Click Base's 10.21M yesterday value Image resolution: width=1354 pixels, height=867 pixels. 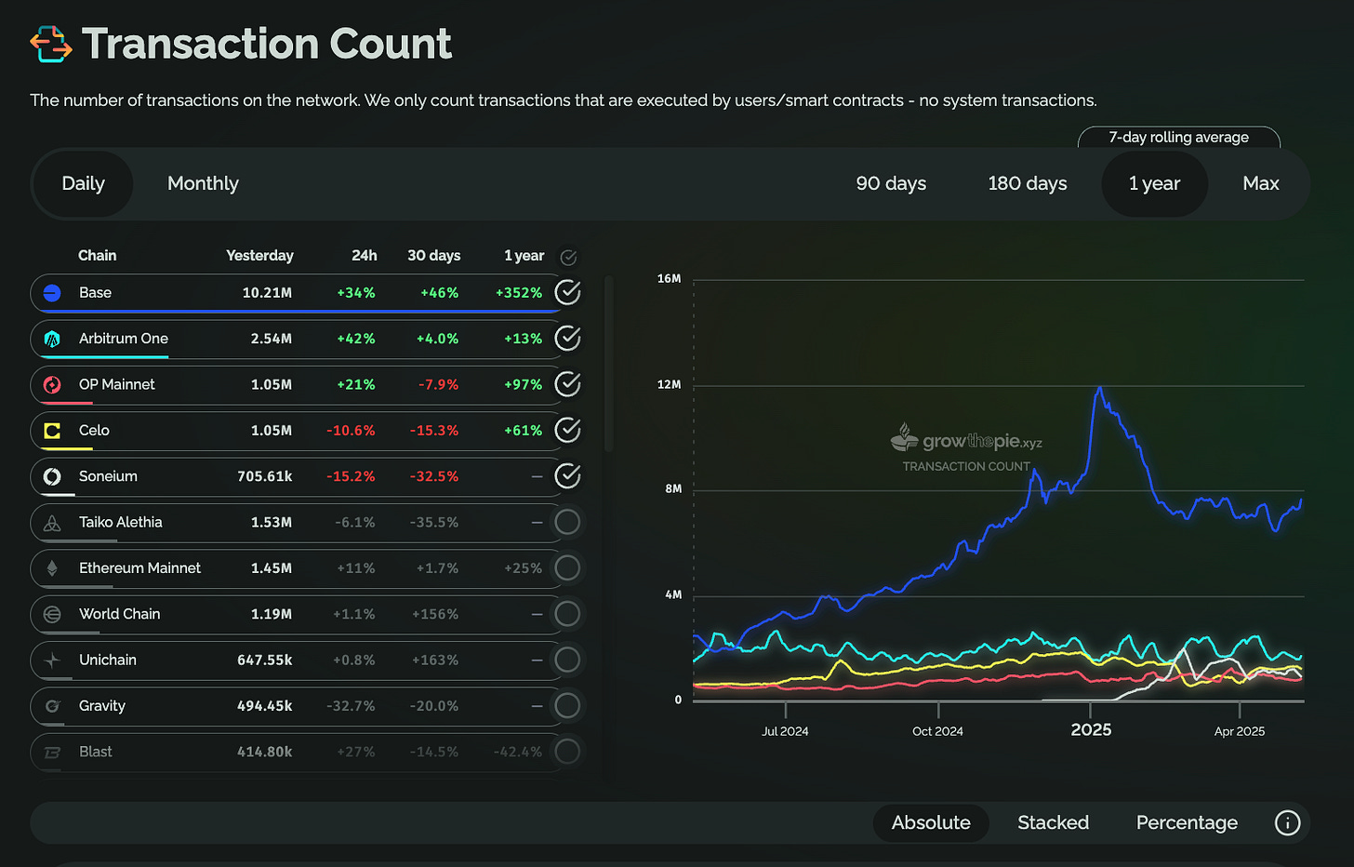pyautogui.click(x=267, y=293)
